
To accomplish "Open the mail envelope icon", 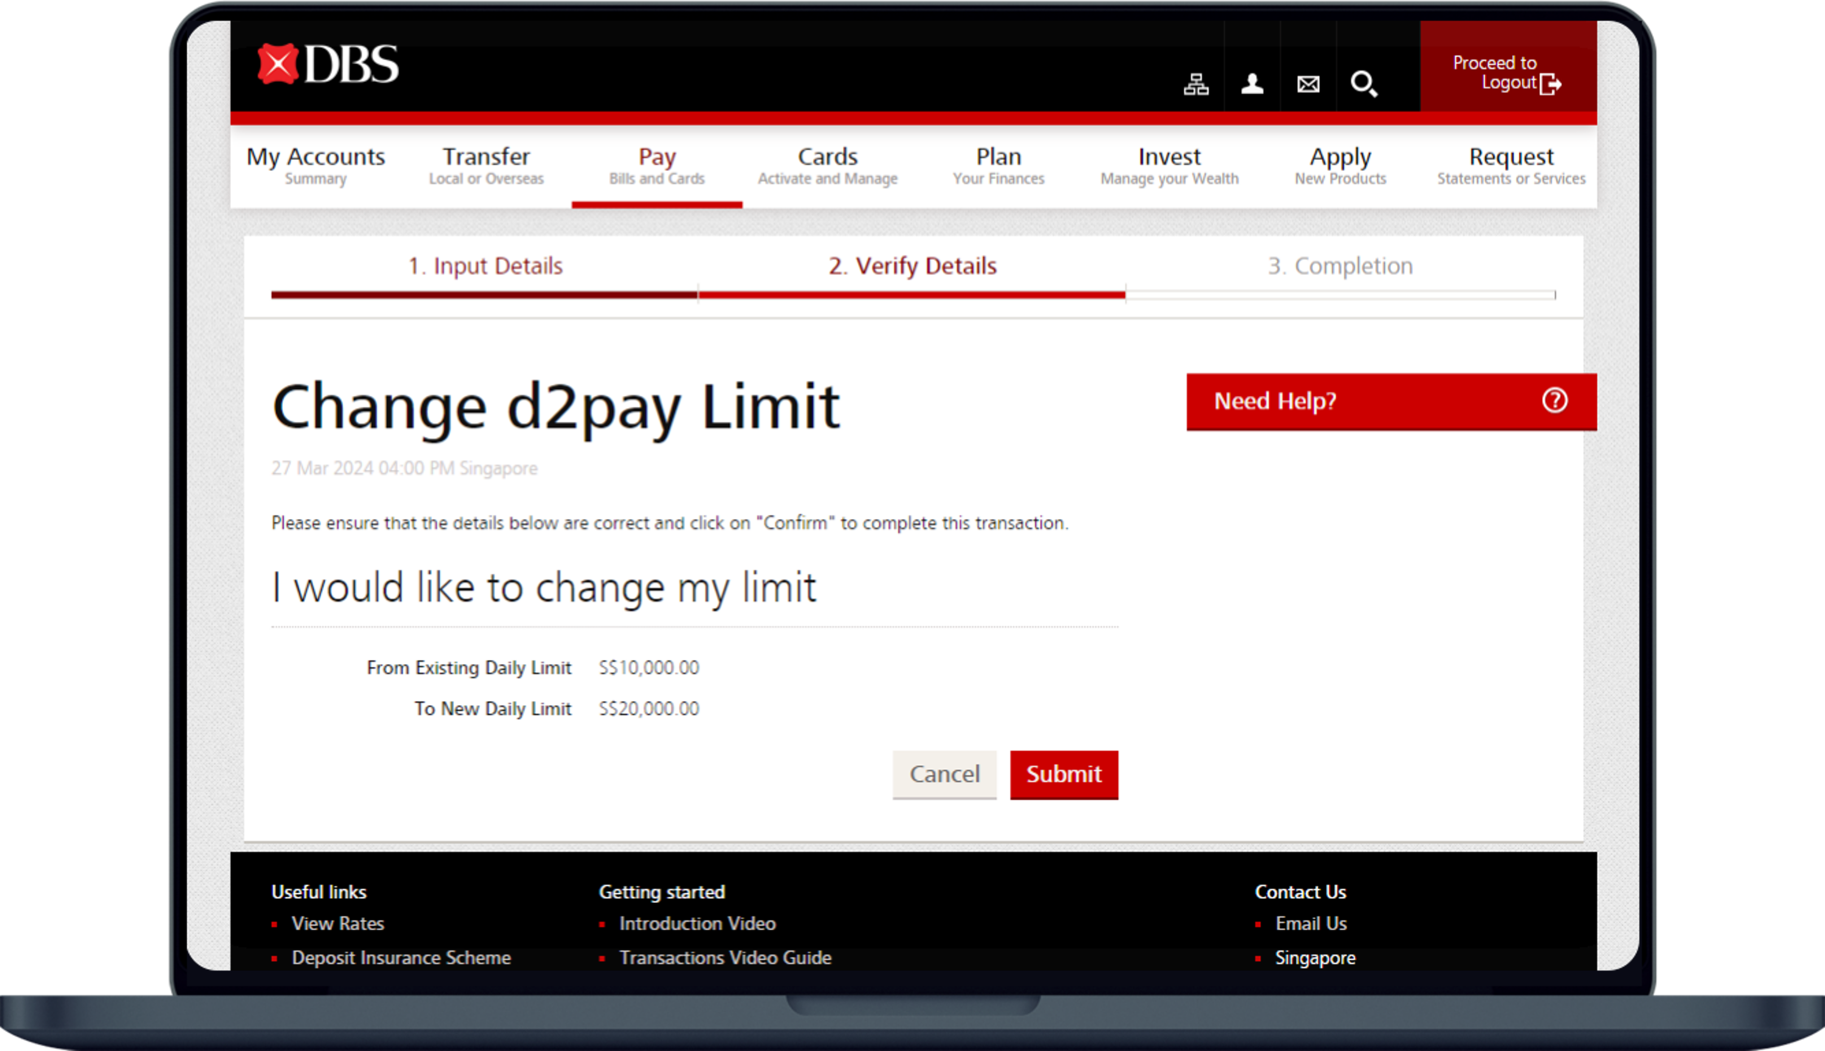I will pos(1308,85).
